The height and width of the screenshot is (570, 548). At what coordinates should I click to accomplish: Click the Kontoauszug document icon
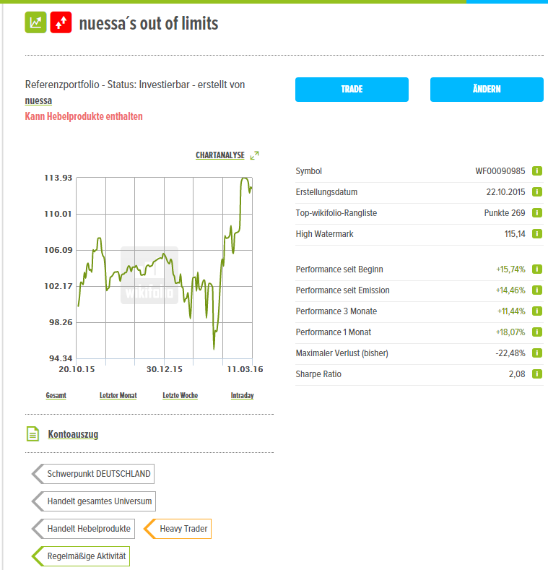pos(32,434)
